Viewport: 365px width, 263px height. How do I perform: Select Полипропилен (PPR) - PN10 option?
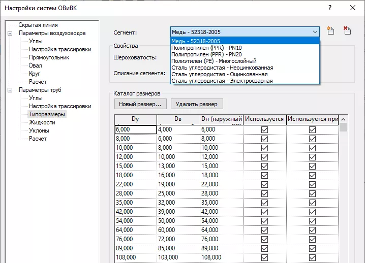click(206, 48)
